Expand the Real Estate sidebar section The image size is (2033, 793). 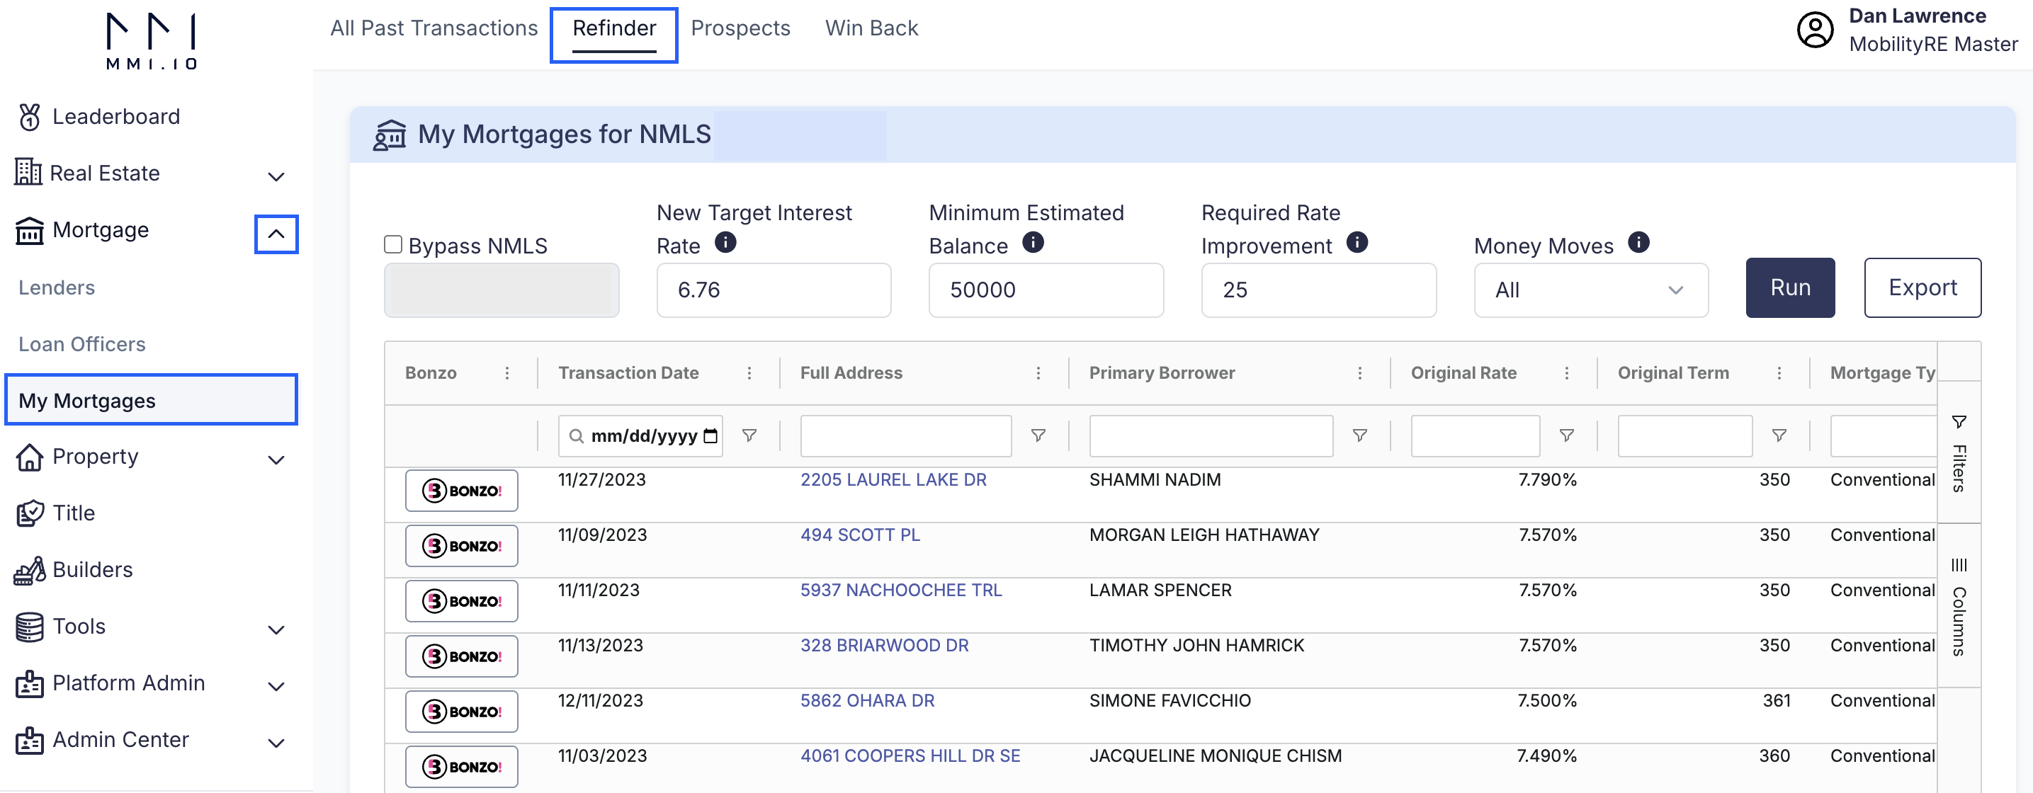276,176
